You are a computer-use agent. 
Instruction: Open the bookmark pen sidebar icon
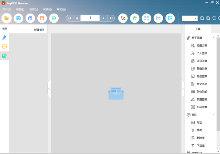[x=4, y=38]
